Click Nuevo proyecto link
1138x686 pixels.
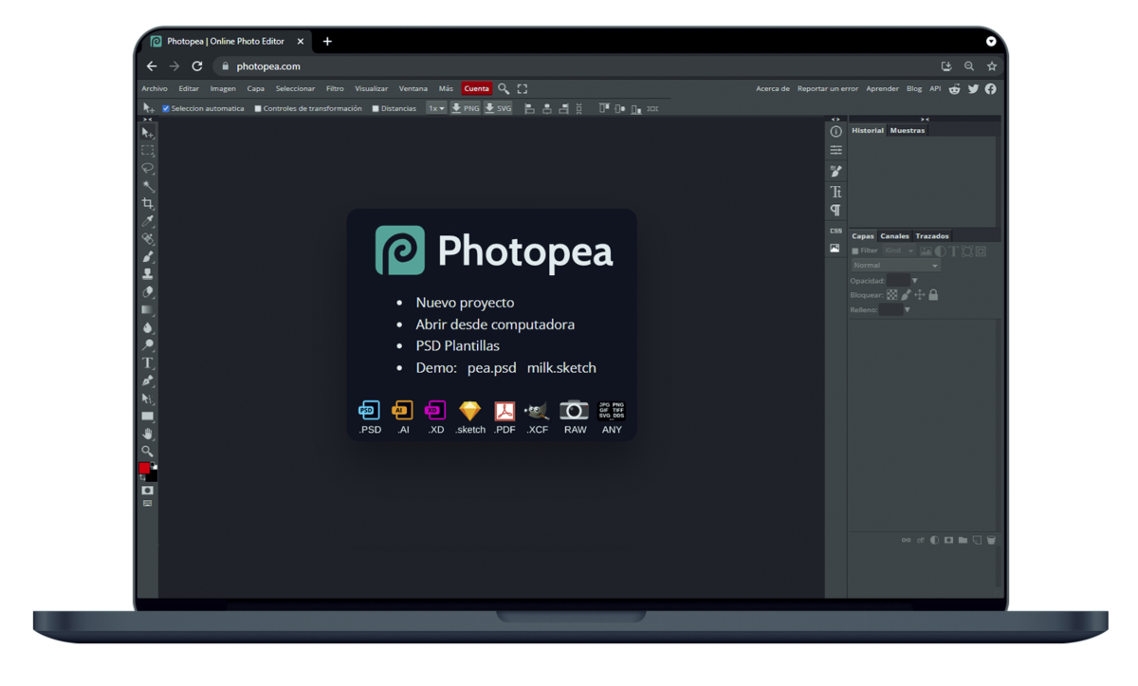(465, 303)
